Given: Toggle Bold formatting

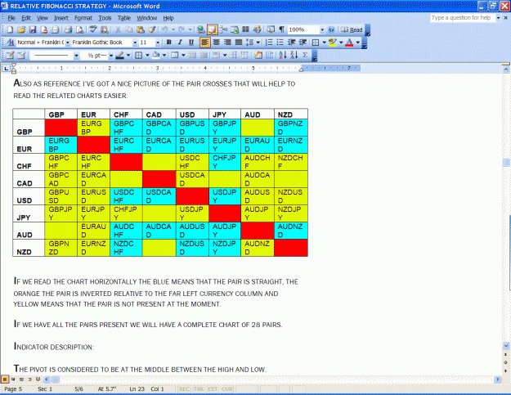Looking at the screenshot, I should pyautogui.click(x=168, y=43).
